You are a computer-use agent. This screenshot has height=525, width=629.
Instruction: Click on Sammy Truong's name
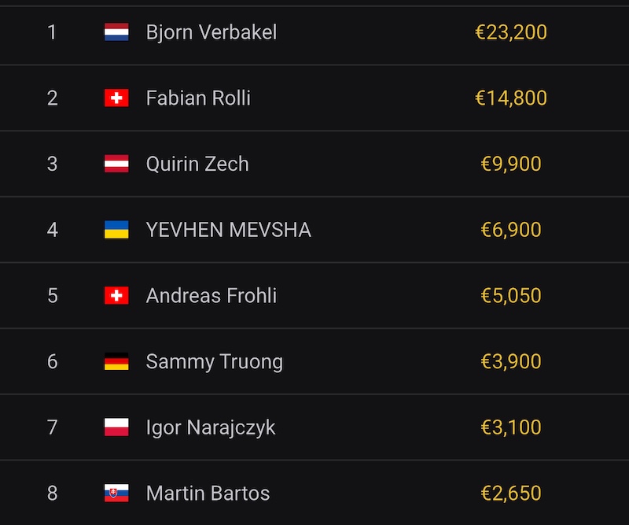215,362
